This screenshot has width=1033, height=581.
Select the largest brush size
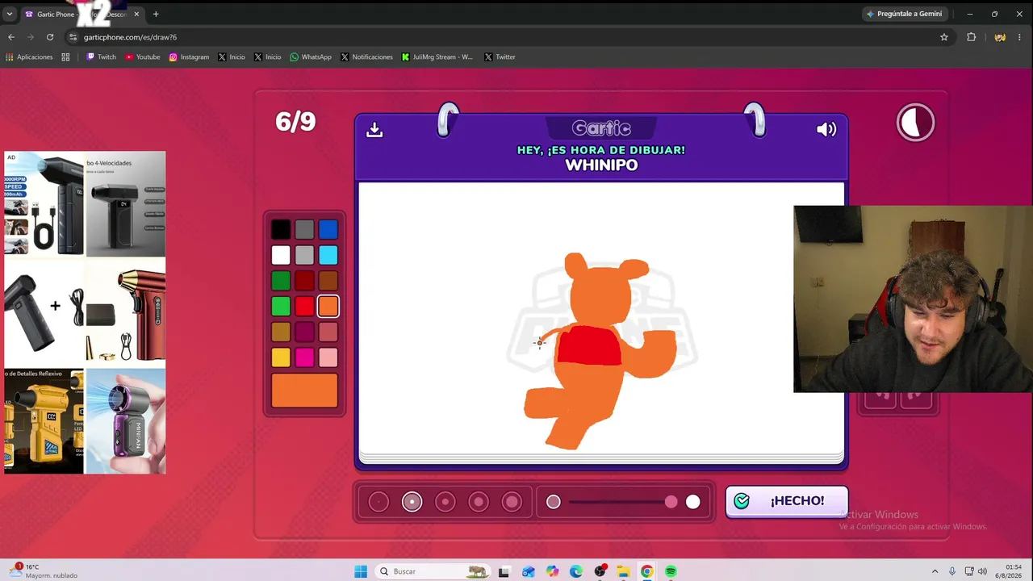coord(512,502)
